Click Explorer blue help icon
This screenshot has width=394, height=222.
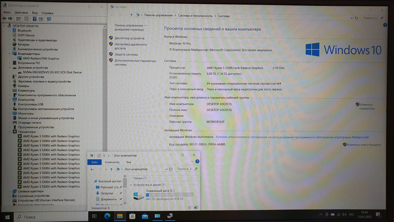click(x=197, y=161)
